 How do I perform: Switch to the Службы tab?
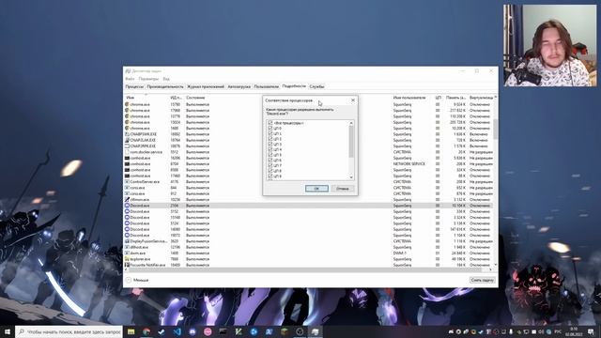[316, 86]
